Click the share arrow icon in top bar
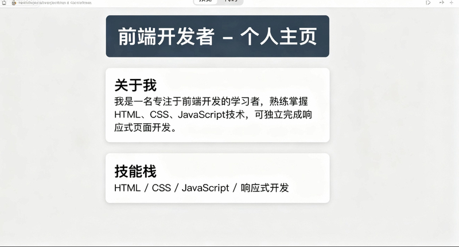 (442, 2)
